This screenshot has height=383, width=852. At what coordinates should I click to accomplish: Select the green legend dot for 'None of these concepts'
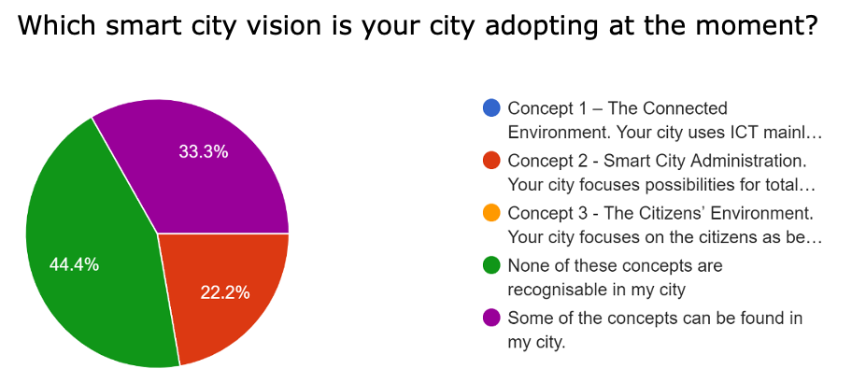491,265
